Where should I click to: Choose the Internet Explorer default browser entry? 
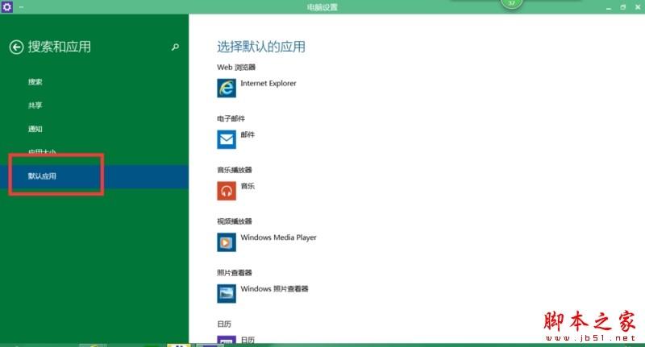[x=268, y=84]
